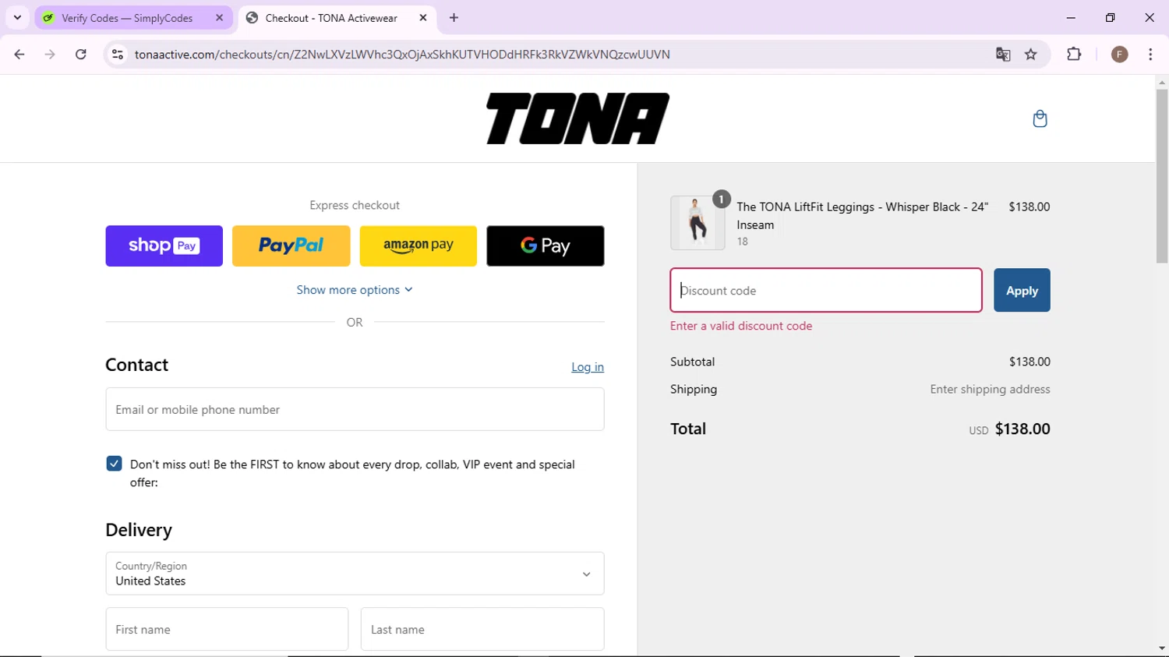Viewport: 1169px width, 657px height.
Task: Focus the Email or mobile phone number field
Action: [355, 409]
